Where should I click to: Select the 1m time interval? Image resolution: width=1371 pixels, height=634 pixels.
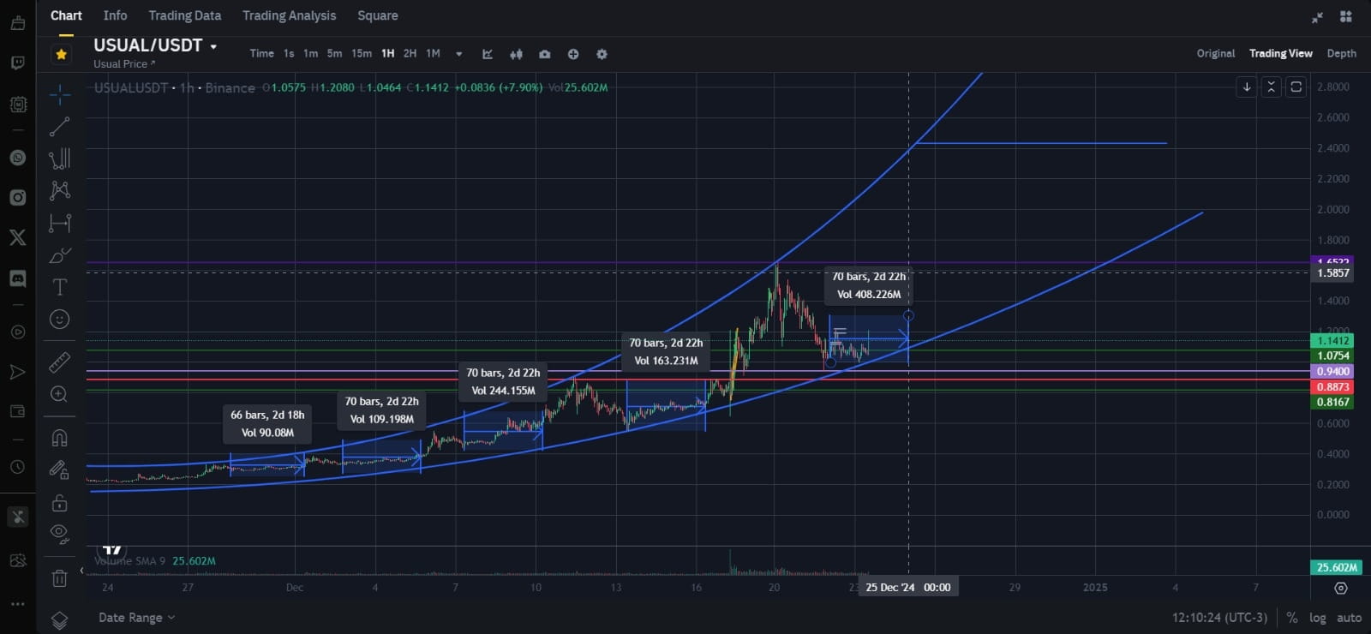[x=310, y=53]
